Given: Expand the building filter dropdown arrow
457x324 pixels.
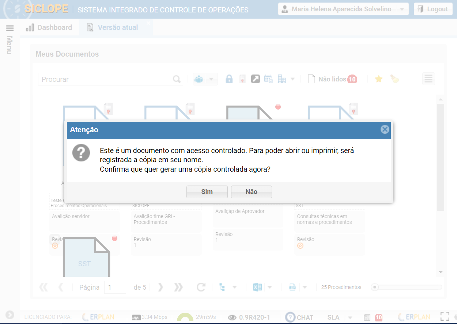Looking at the screenshot, I should coord(292,79).
